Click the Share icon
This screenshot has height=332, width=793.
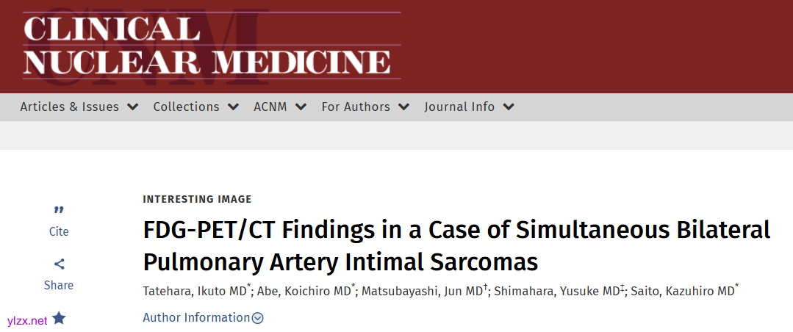59,264
